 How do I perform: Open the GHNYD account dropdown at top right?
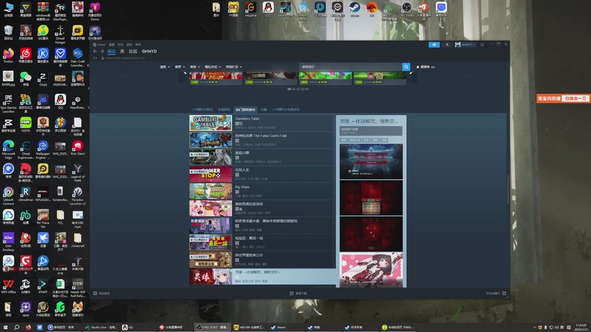[465, 44]
